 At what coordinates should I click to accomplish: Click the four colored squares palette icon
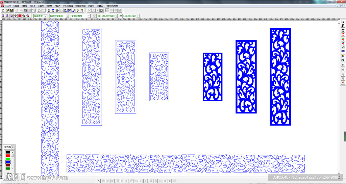pyautogui.click(x=343, y=56)
